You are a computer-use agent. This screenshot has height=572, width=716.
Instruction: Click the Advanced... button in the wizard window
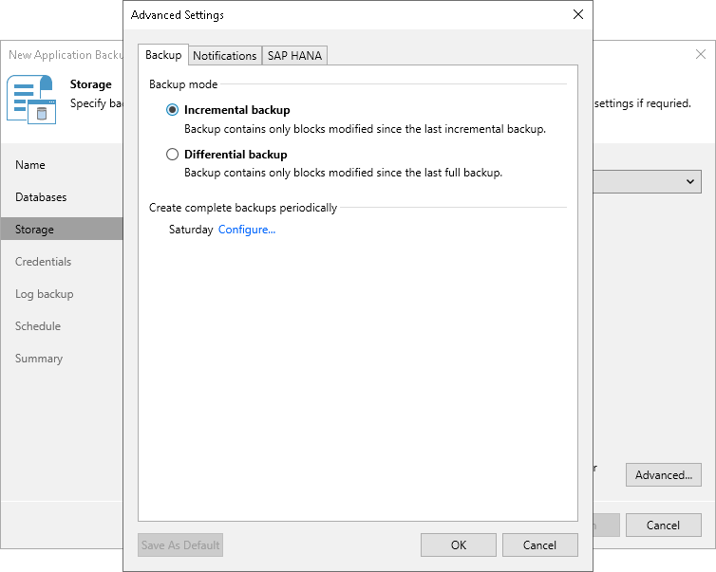click(664, 475)
